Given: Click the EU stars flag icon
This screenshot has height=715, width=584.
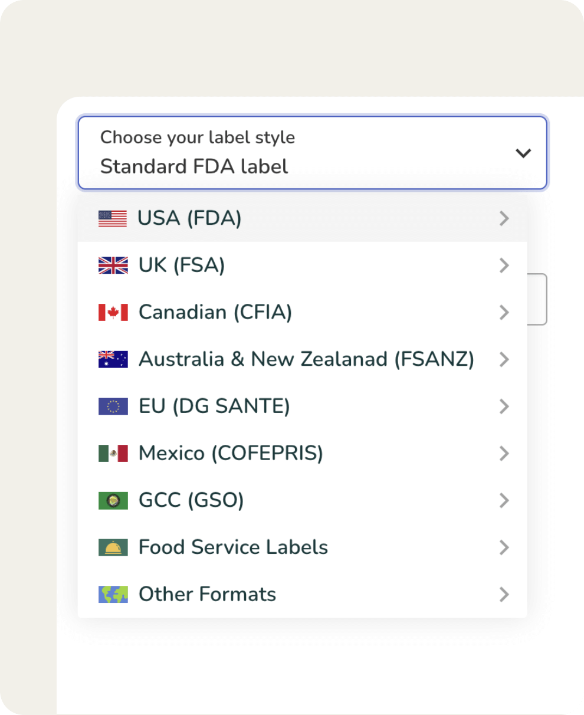Looking at the screenshot, I should [113, 406].
